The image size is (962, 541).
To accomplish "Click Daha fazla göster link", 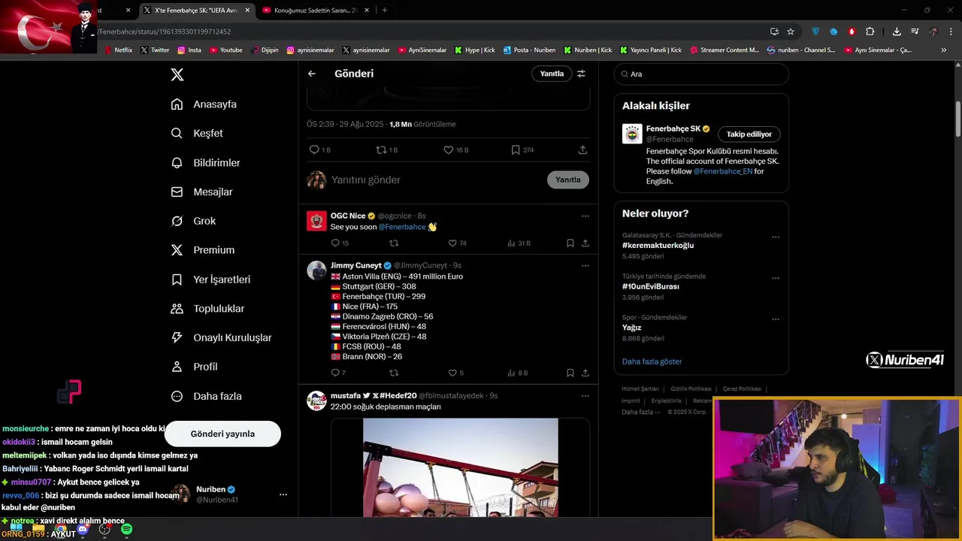I will [652, 361].
